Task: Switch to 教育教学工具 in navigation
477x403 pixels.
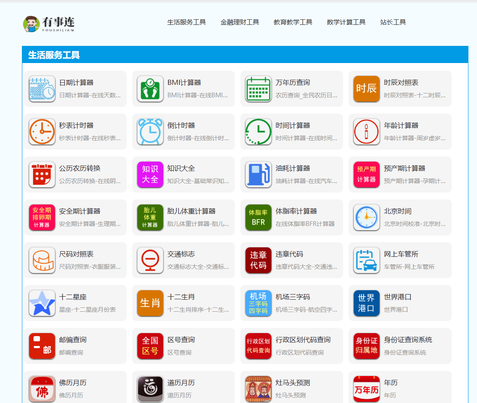Action: pyautogui.click(x=293, y=22)
